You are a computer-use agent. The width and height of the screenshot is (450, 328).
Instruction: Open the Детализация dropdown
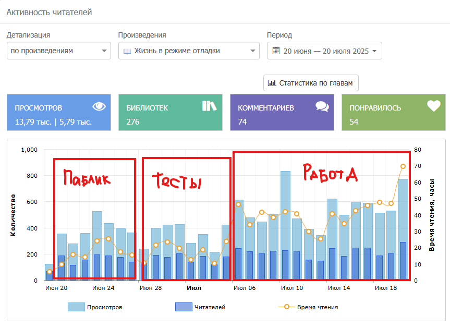[59, 51]
